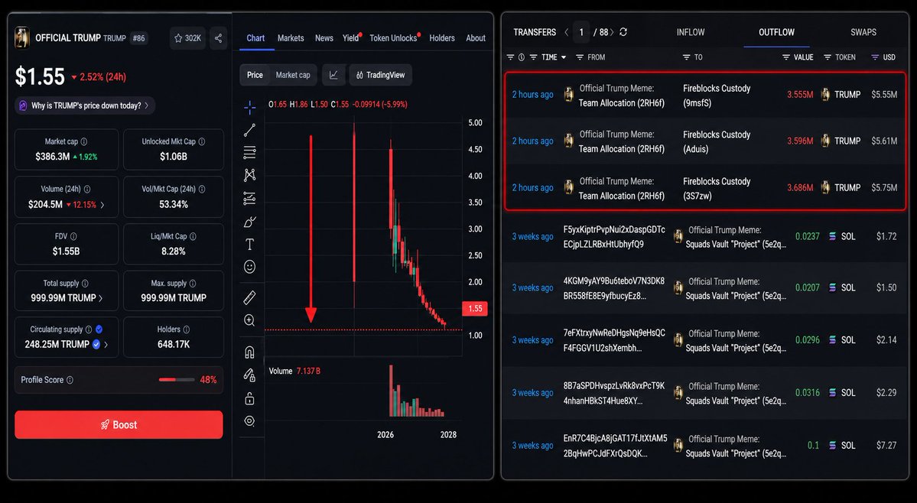
Task: Click the red Boost button
Action: 119,425
